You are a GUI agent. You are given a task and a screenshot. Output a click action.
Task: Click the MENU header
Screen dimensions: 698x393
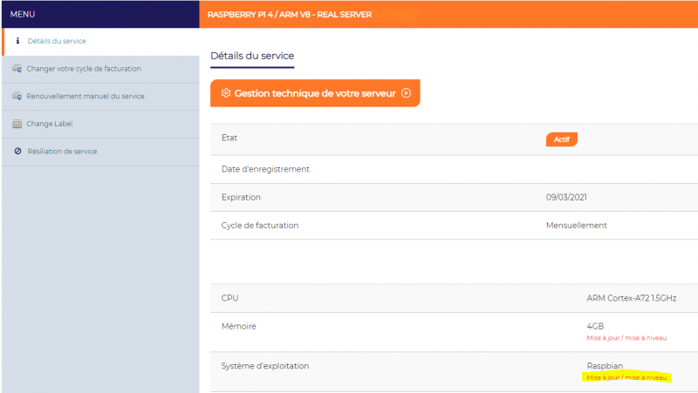point(23,14)
